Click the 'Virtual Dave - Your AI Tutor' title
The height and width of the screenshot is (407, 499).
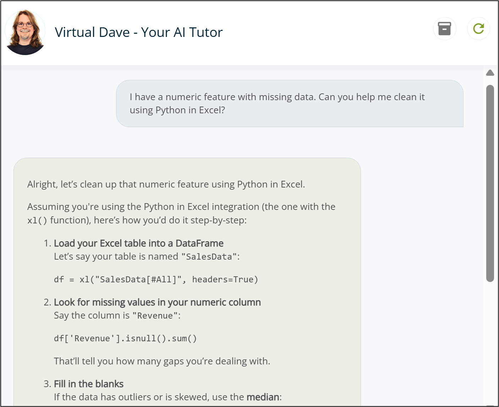pyautogui.click(x=139, y=32)
